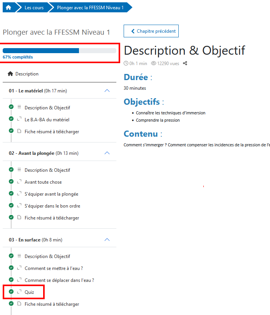Click green check next to Comment se mettre à l'eau ?
Screen dimensions: 270x315
coord(11,268)
